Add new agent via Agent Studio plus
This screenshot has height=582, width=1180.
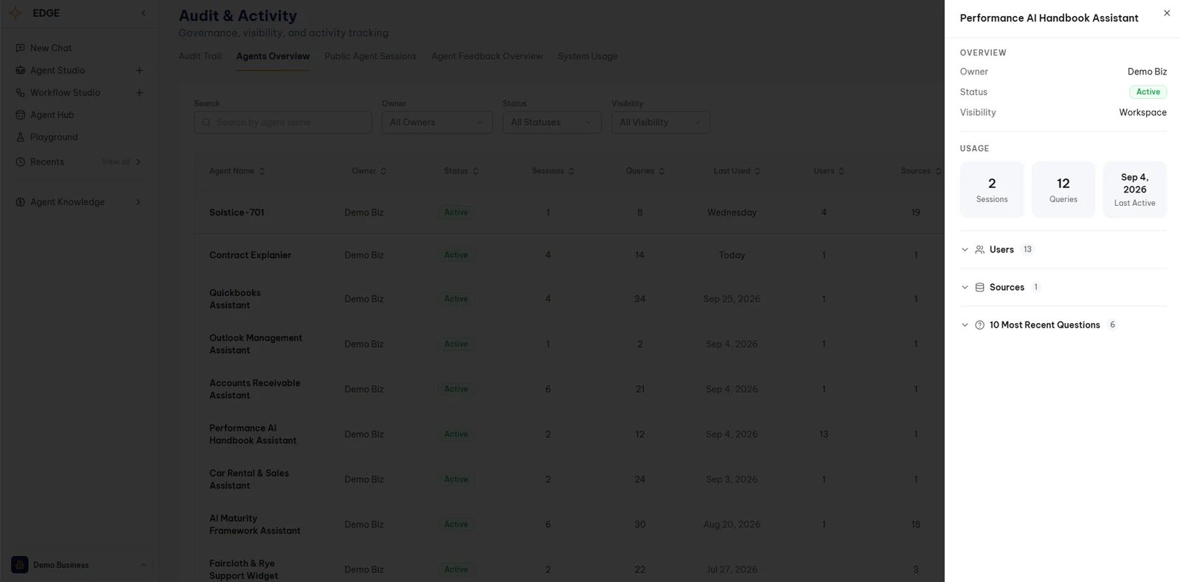click(x=139, y=70)
